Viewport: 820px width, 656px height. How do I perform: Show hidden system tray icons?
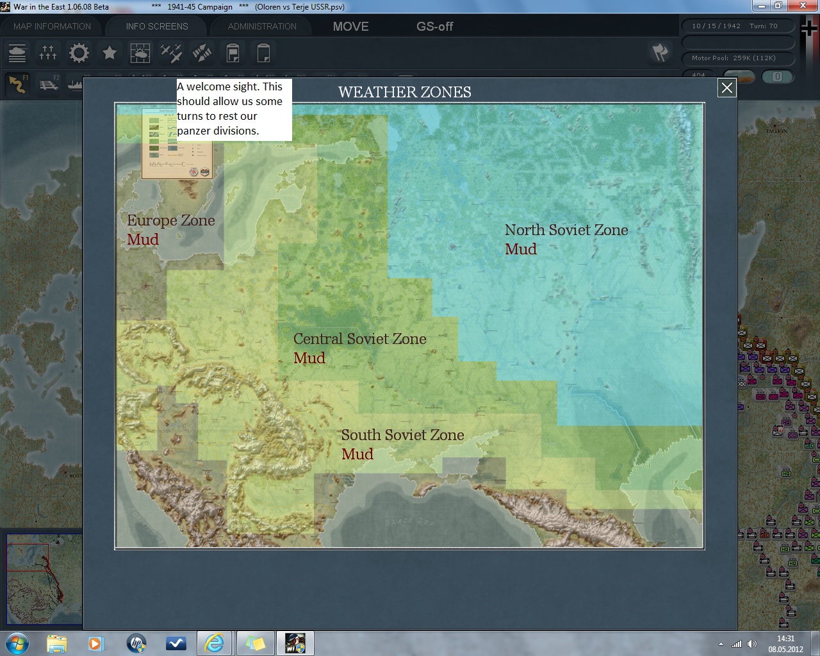(x=721, y=644)
